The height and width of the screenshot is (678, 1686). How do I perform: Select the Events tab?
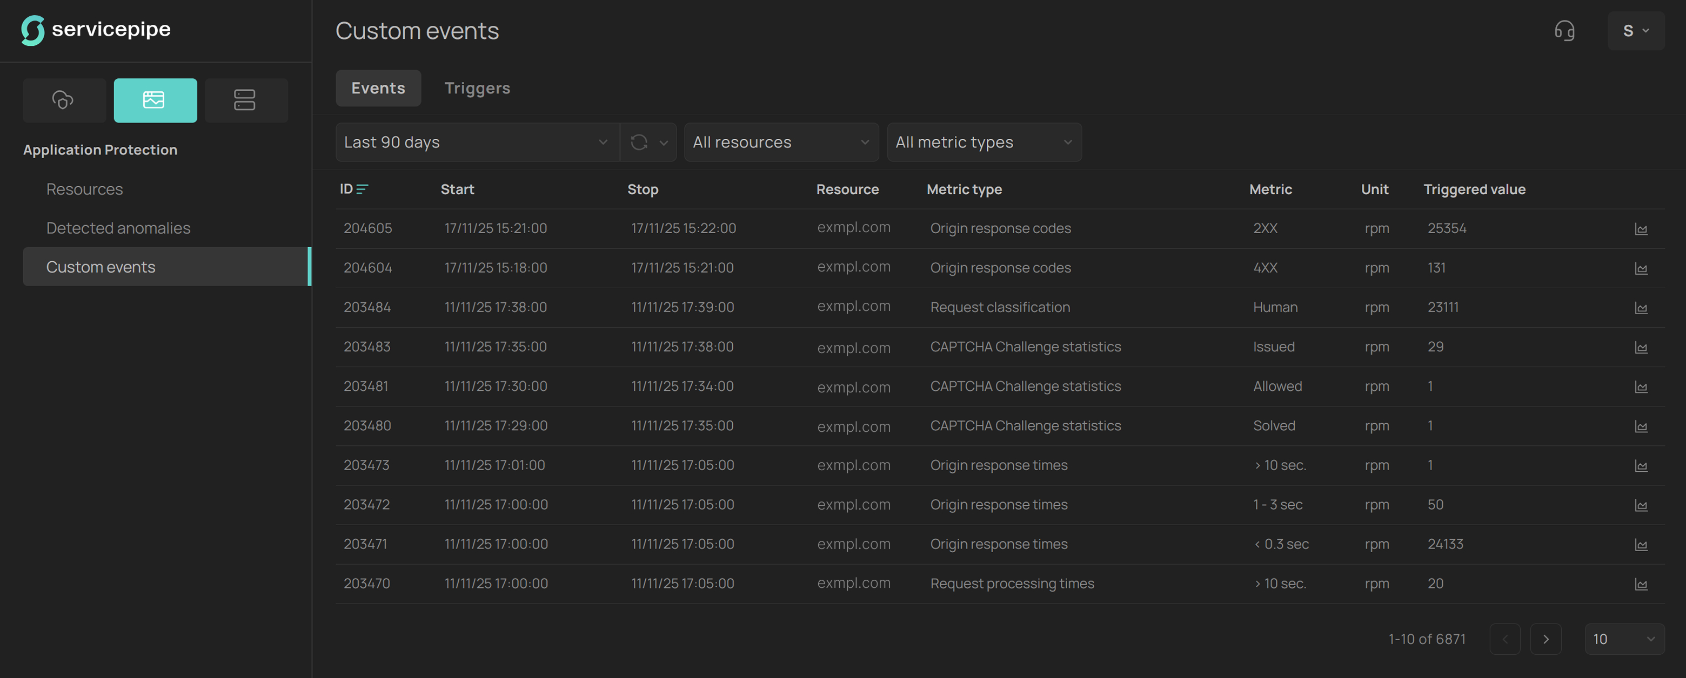click(x=378, y=89)
